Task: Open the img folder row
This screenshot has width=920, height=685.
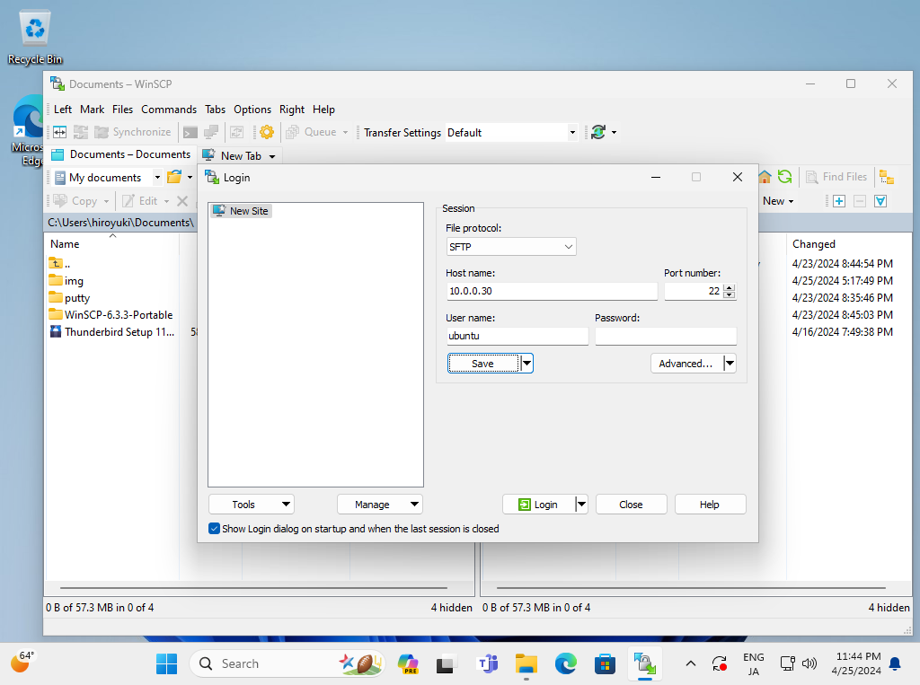Action: coord(66,281)
